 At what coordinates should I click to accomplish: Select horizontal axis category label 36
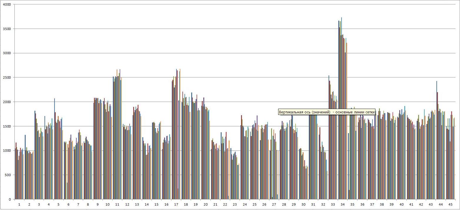(x=362, y=204)
